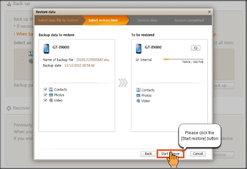Viewport: 247px width, 169px height.
Task: Click the phone icon under Backup data to restore
Action: coord(46,49)
